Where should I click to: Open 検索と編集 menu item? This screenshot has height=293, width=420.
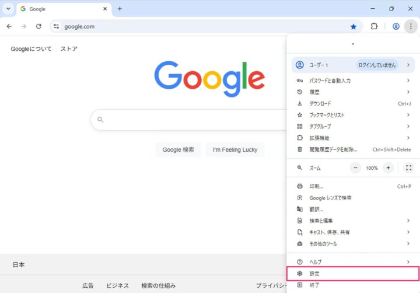(x=353, y=221)
